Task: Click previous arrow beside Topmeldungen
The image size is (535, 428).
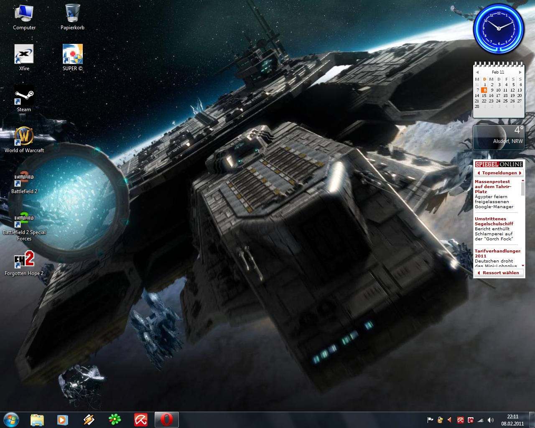Action: (478, 173)
